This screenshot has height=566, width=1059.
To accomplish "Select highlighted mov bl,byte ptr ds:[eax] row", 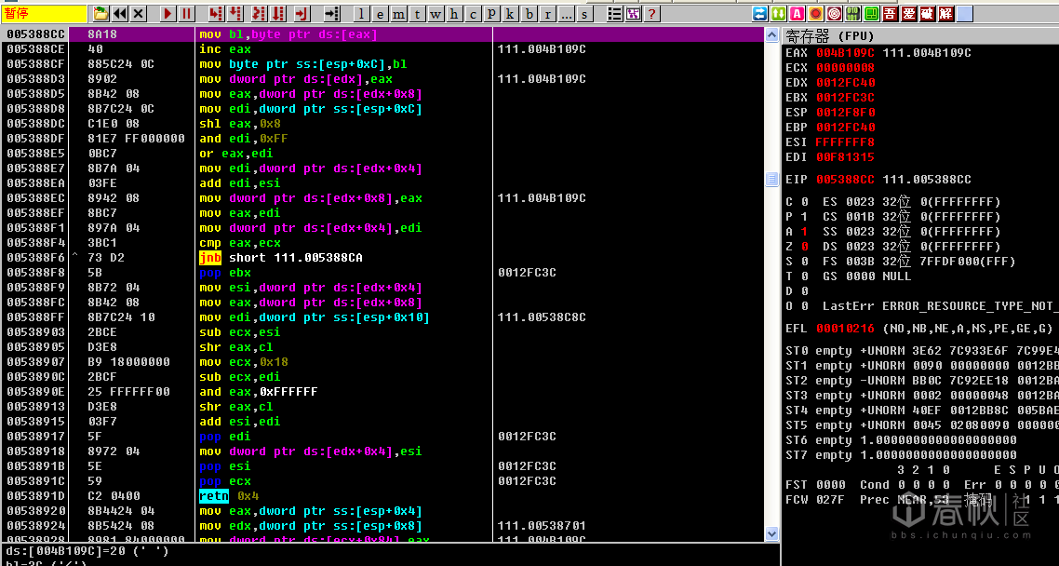I will click(382, 34).
